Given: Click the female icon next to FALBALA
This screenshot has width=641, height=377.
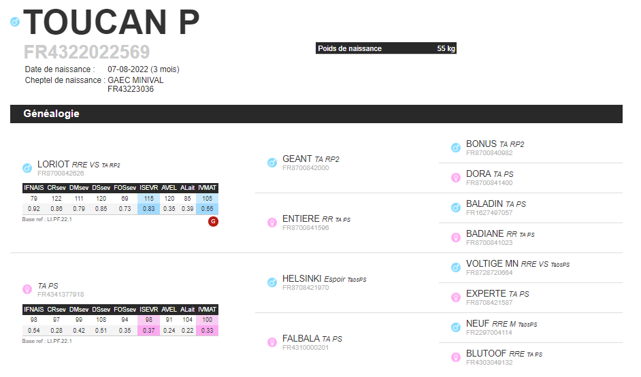Looking at the screenshot, I should pos(272,342).
